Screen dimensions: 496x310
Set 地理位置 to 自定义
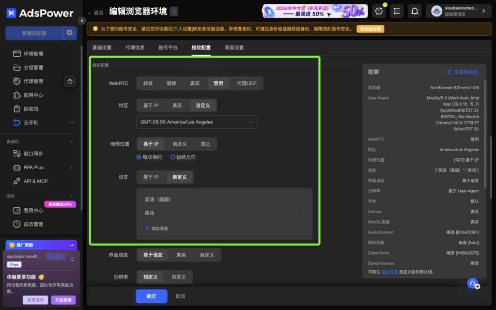coord(180,144)
